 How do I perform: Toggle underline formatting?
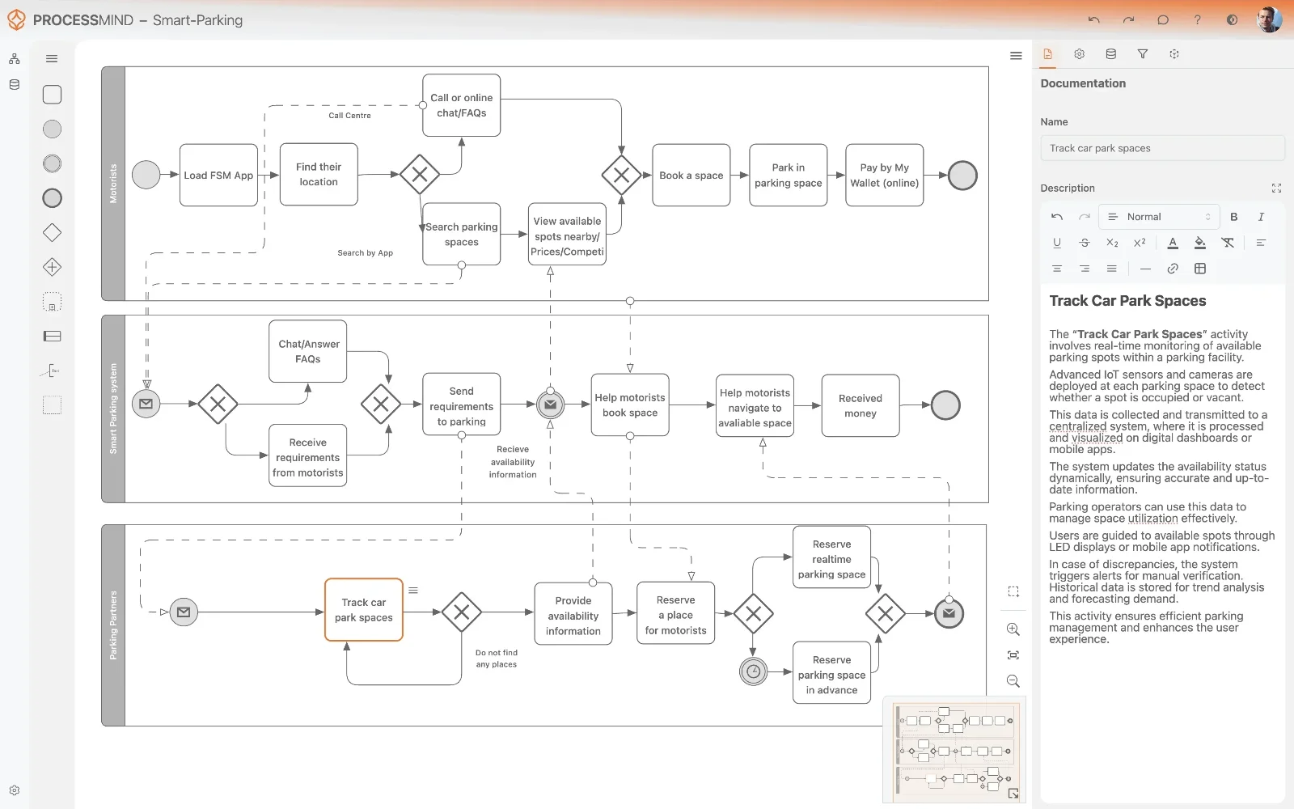coord(1057,243)
